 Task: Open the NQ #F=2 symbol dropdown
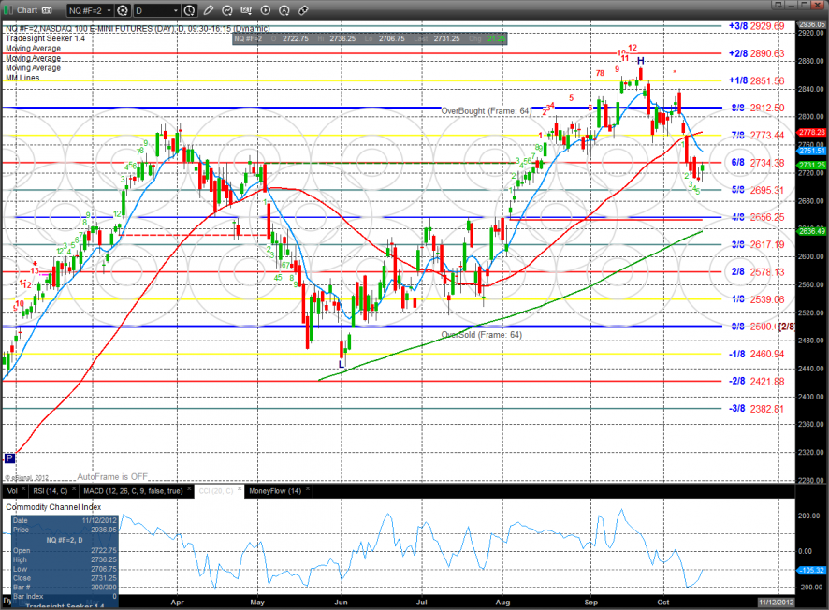91,10
